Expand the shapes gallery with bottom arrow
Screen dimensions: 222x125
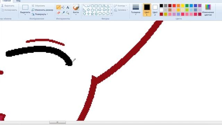(x=111, y=14)
